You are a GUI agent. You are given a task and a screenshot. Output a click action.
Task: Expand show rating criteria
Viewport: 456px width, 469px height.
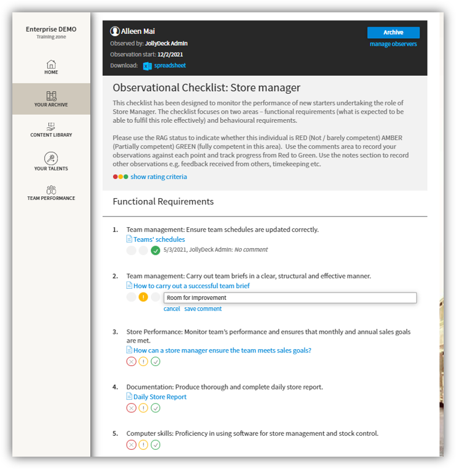[x=159, y=176]
